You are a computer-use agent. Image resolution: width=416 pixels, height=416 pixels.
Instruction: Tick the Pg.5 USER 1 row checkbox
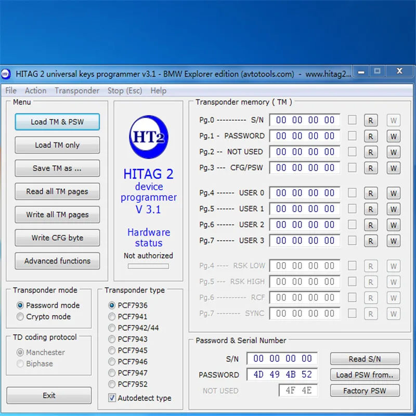(352, 209)
